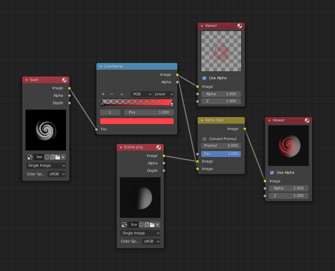
Task: Open sRGB color space dropdown in Swirl node
Action: tap(57, 174)
